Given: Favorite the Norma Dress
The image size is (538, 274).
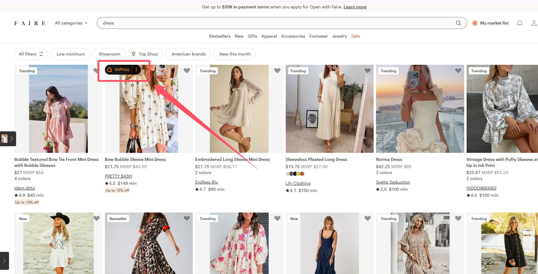Looking at the screenshot, I should click(x=458, y=71).
